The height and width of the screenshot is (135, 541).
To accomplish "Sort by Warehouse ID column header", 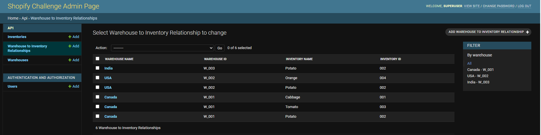I will pos(215,59).
